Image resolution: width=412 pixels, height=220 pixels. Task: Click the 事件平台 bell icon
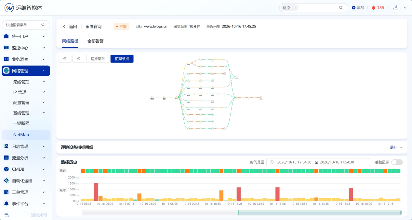click(7, 203)
